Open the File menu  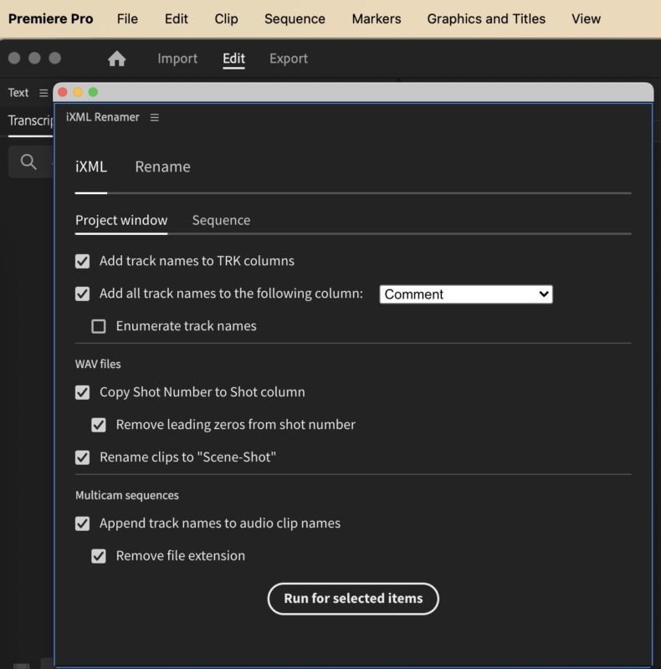pos(127,18)
